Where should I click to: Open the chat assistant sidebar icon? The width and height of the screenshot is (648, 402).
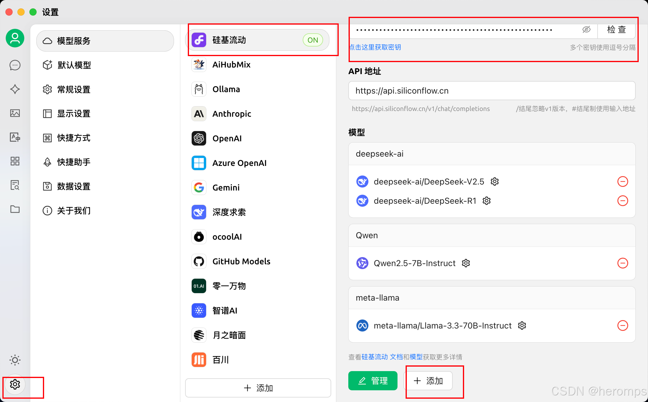tap(15, 65)
